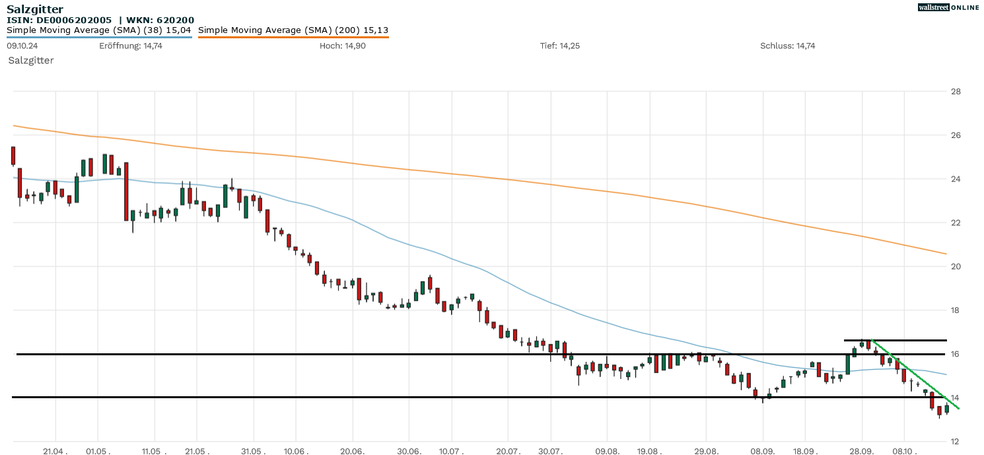Image resolution: width=984 pixels, height=455 pixels.
Task: Toggle the Salzgitter series label below the date
Action: pos(31,60)
